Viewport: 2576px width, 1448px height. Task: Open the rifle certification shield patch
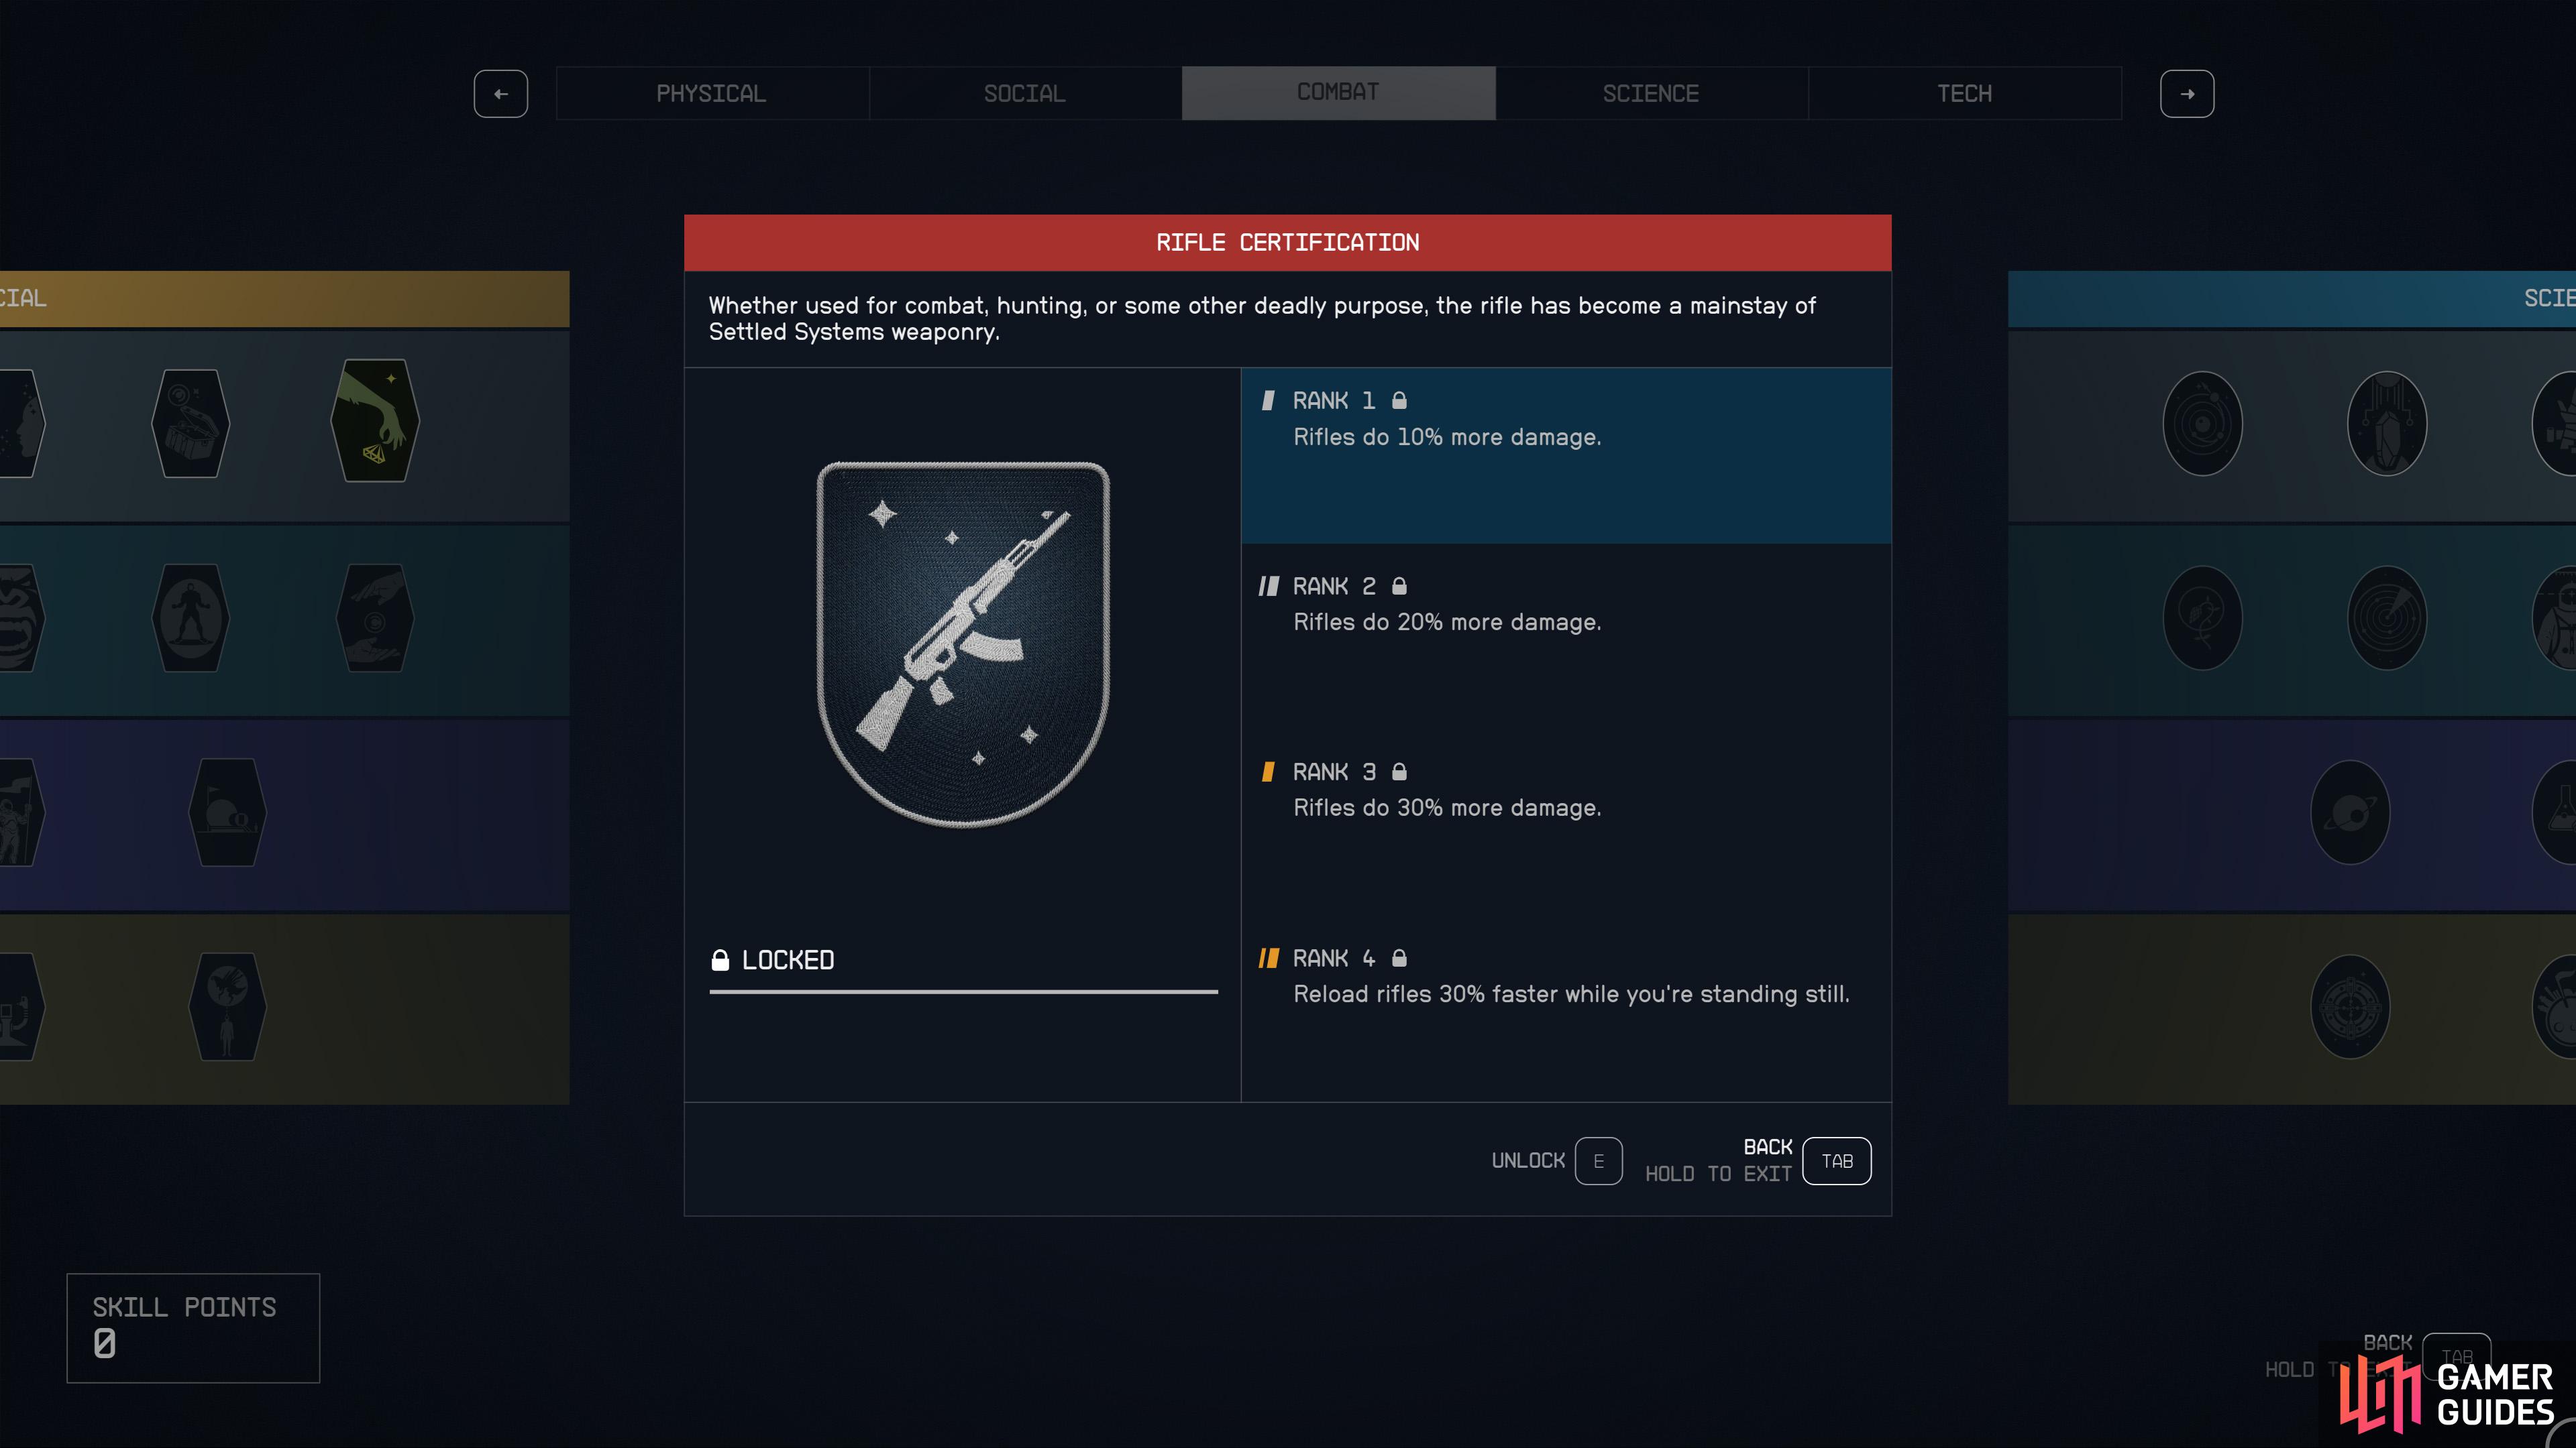(x=963, y=644)
